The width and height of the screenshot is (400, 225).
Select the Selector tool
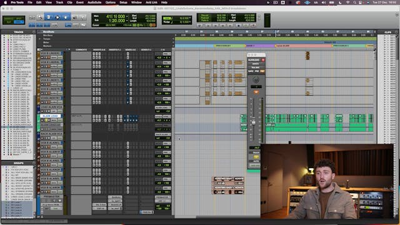pos(57,17)
